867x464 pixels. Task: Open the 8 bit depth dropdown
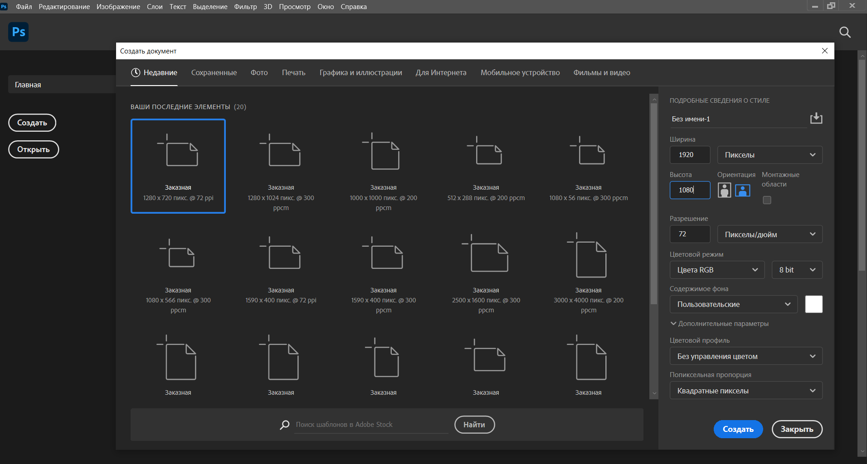coord(797,270)
